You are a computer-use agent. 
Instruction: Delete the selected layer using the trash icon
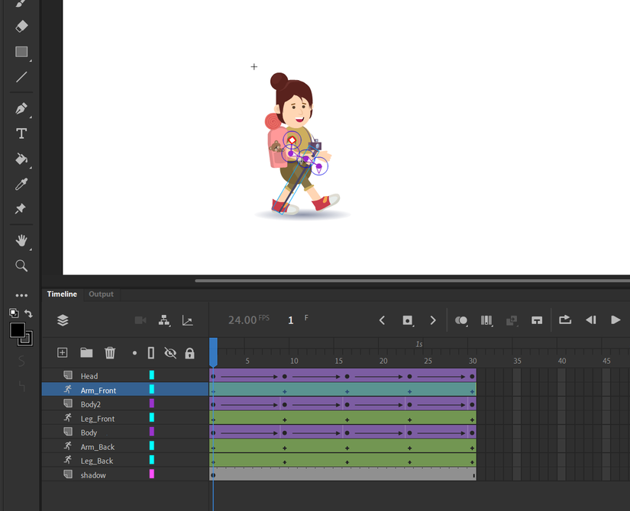click(x=110, y=352)
